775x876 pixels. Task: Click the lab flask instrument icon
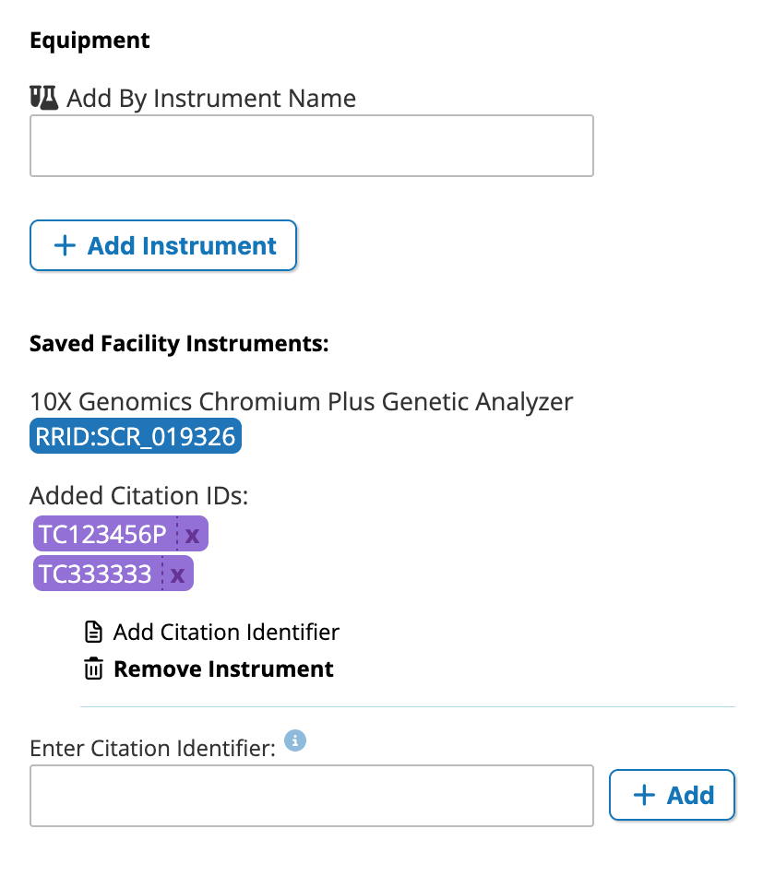click(x=43, y=98)
